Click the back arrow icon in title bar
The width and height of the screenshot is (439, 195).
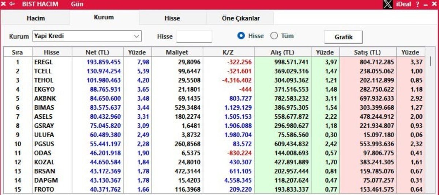[12, 4]
